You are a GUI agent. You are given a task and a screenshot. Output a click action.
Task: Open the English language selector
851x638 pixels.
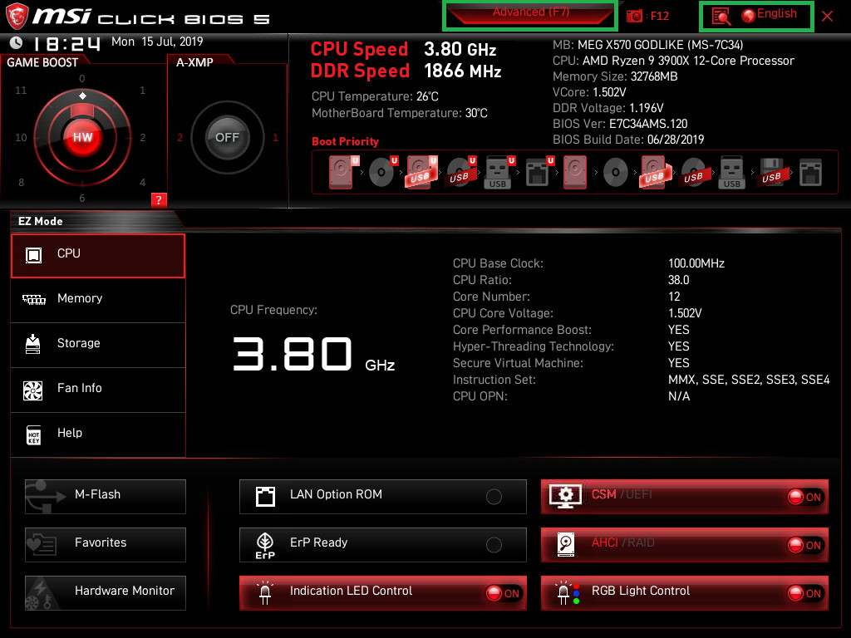click(x=770, y=15)
